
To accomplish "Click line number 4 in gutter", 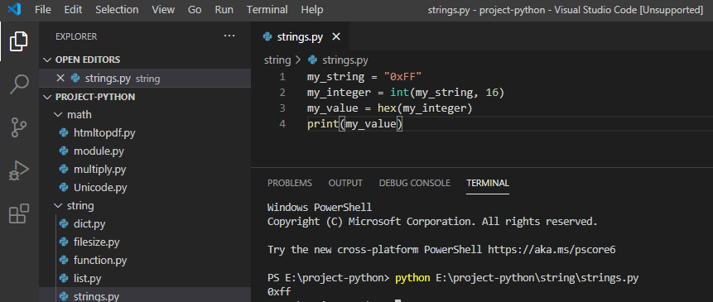I will coord(282,123).
